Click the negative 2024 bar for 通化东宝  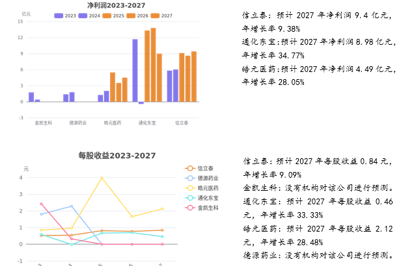tap(141, 103)
